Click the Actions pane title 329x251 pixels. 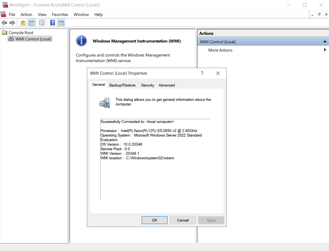(x=206, y=33)
